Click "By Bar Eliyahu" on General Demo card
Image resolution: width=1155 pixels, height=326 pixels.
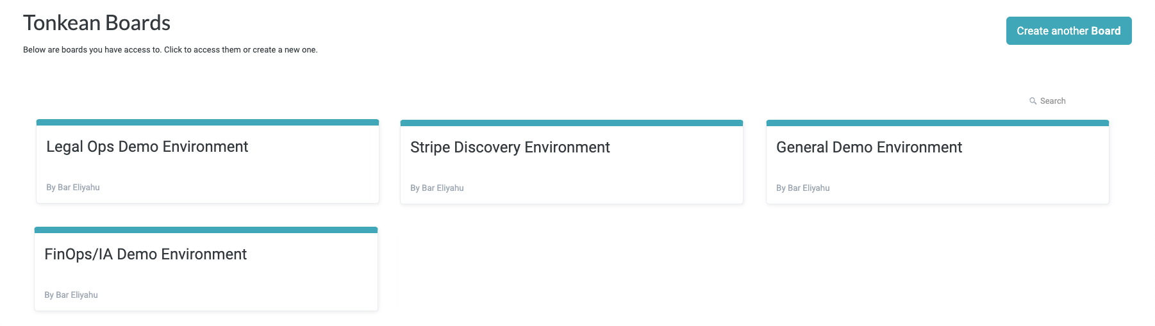pyautogui.click(x=802, y=188)
